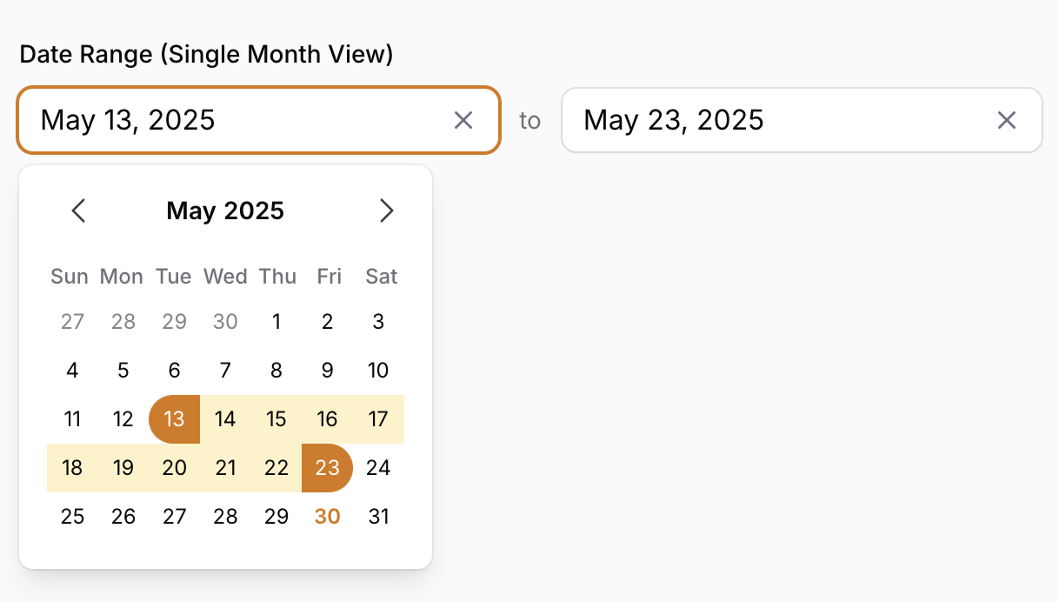Pick May 17, the last highlighted Saturday
Image resolution: width=1059 pixels, height=602 pixels.
tap(378, 418)
